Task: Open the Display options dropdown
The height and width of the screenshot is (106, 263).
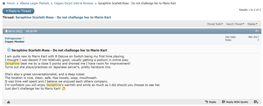Action: (252, 24)
